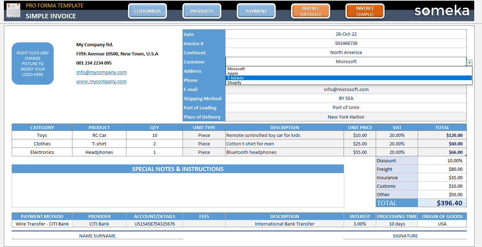Open the Customers sheet
This screenshot has width=482, height=247.
[x=147, y=11]
